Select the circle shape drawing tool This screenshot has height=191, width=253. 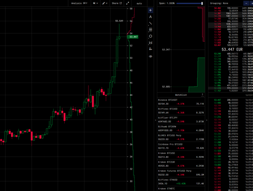point(150,36)
